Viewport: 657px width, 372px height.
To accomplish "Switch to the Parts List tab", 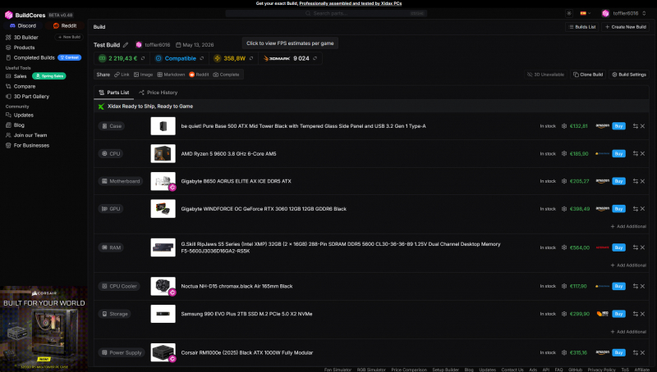I will [113, 93].
